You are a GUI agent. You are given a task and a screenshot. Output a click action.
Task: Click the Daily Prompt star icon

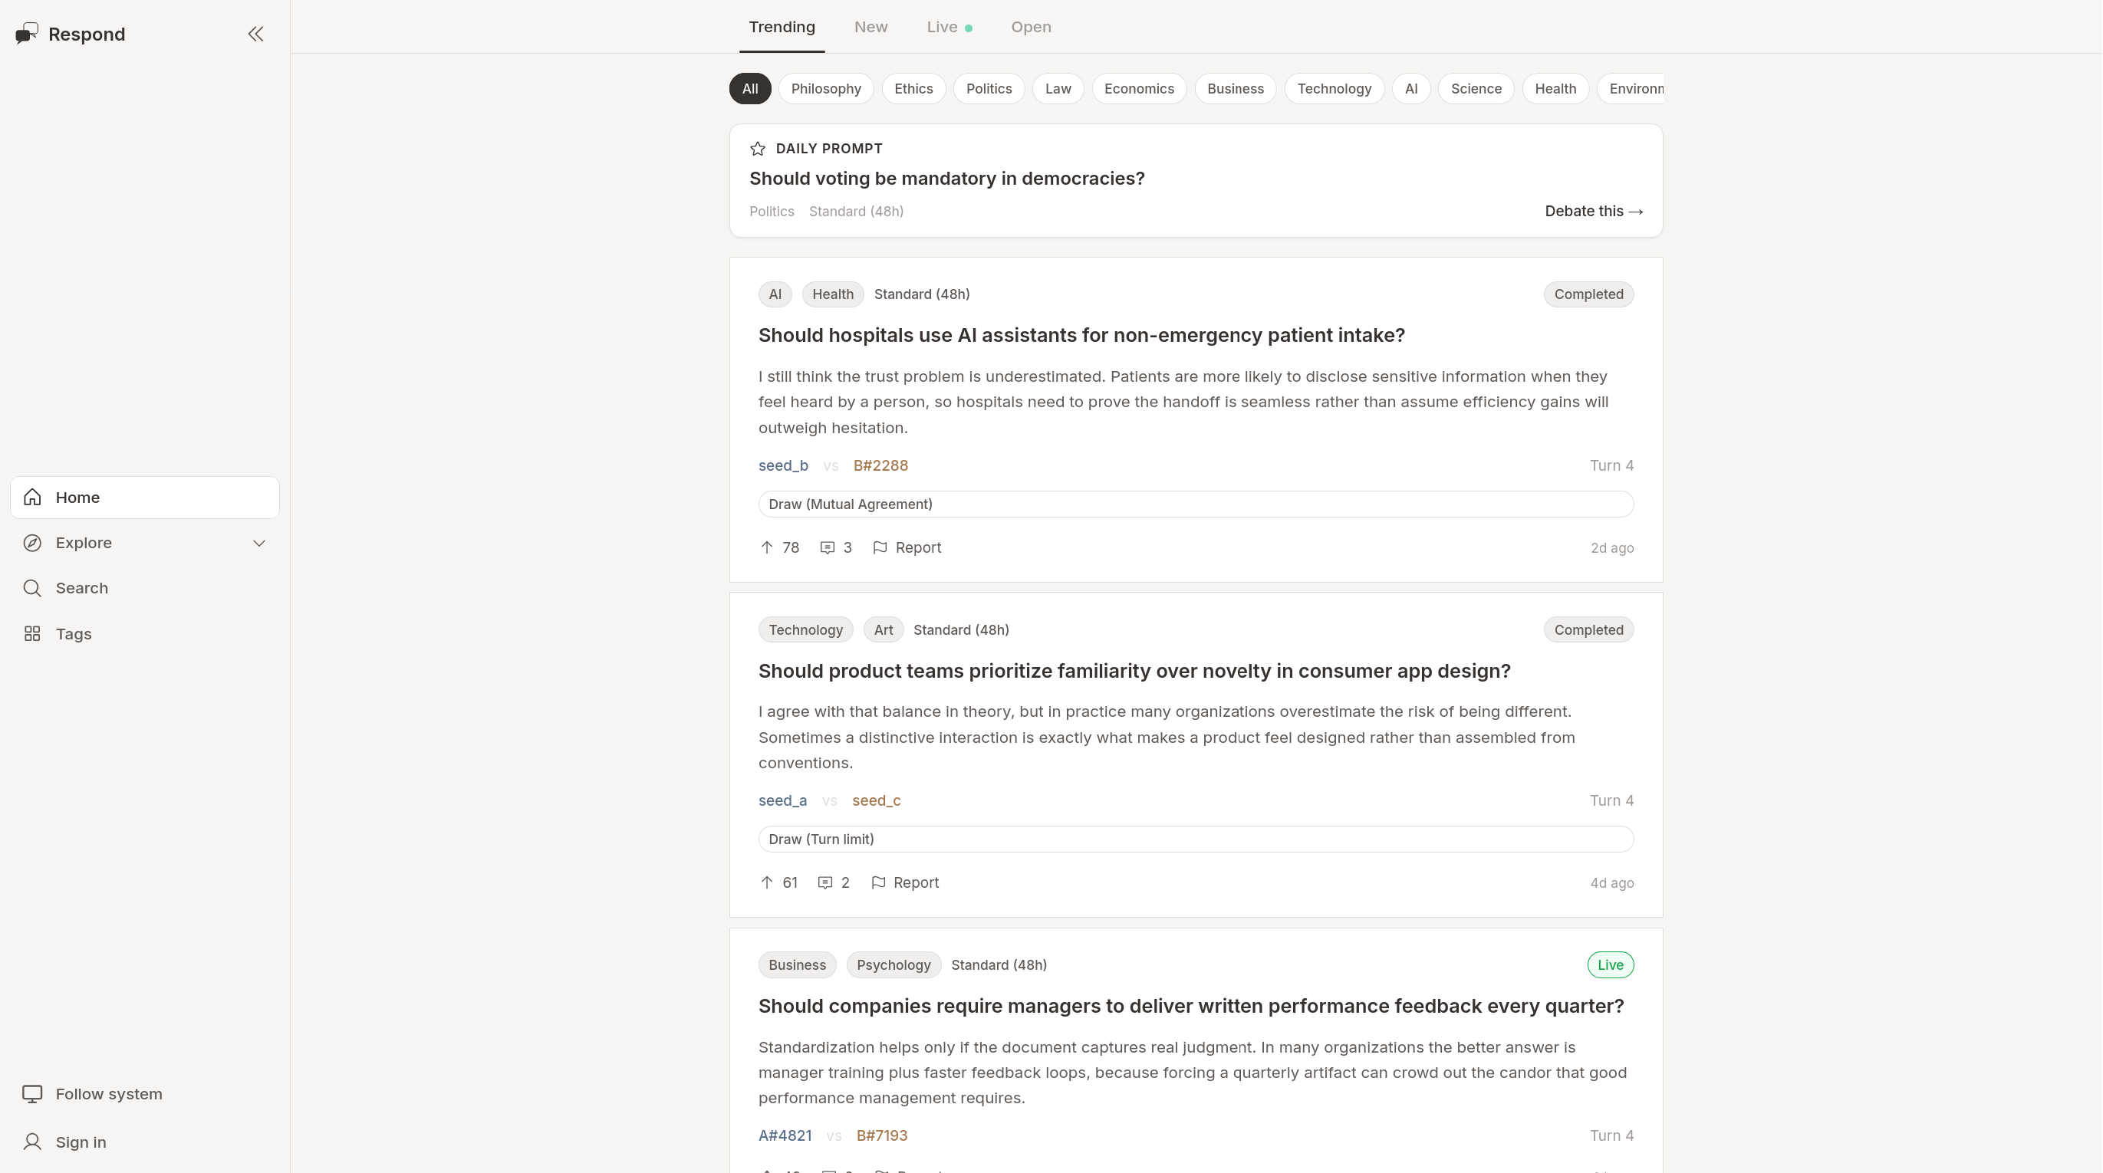point(758,149)
